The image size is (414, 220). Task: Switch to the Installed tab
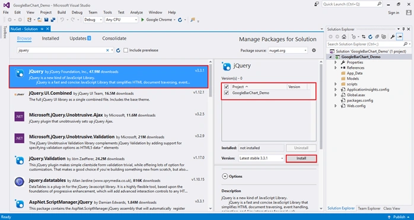click(x=50, y=39)
